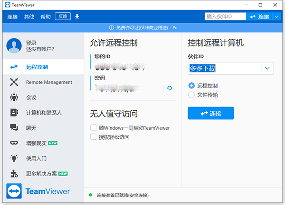Minimize the TeamViewer window
This screenshot has width=285, height=205.
pyautogui.click(x=246, y=5)
